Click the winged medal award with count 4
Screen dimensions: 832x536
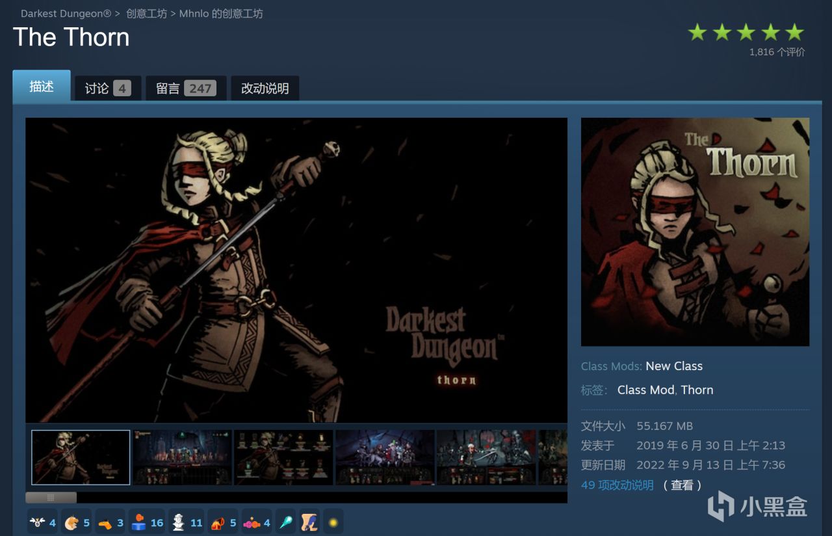pos(43,522)
